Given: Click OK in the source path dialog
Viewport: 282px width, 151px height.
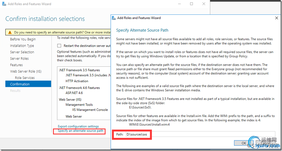Looking at the screenshot, I should pos(244,143).
